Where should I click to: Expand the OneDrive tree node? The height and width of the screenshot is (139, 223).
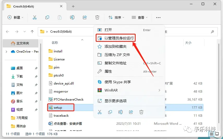pyautogui.click(x=7, y=52)
